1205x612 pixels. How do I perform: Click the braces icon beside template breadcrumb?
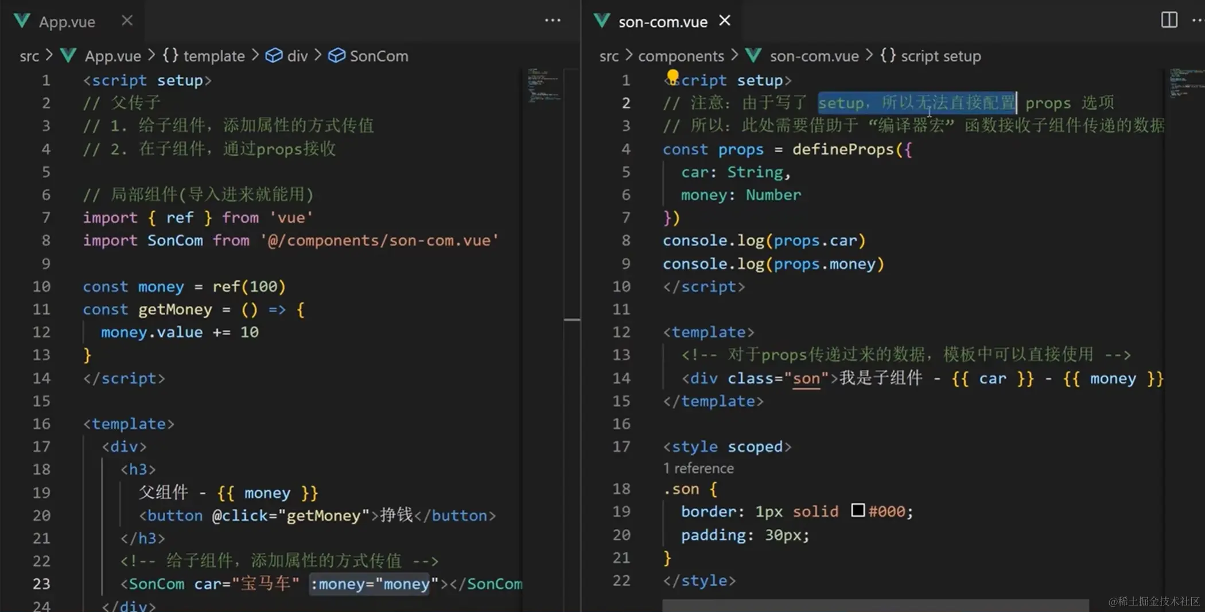click(170, 56)
